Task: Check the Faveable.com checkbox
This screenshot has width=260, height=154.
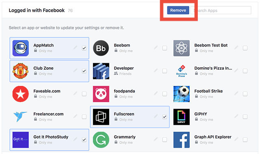Action: click(84, 94)
